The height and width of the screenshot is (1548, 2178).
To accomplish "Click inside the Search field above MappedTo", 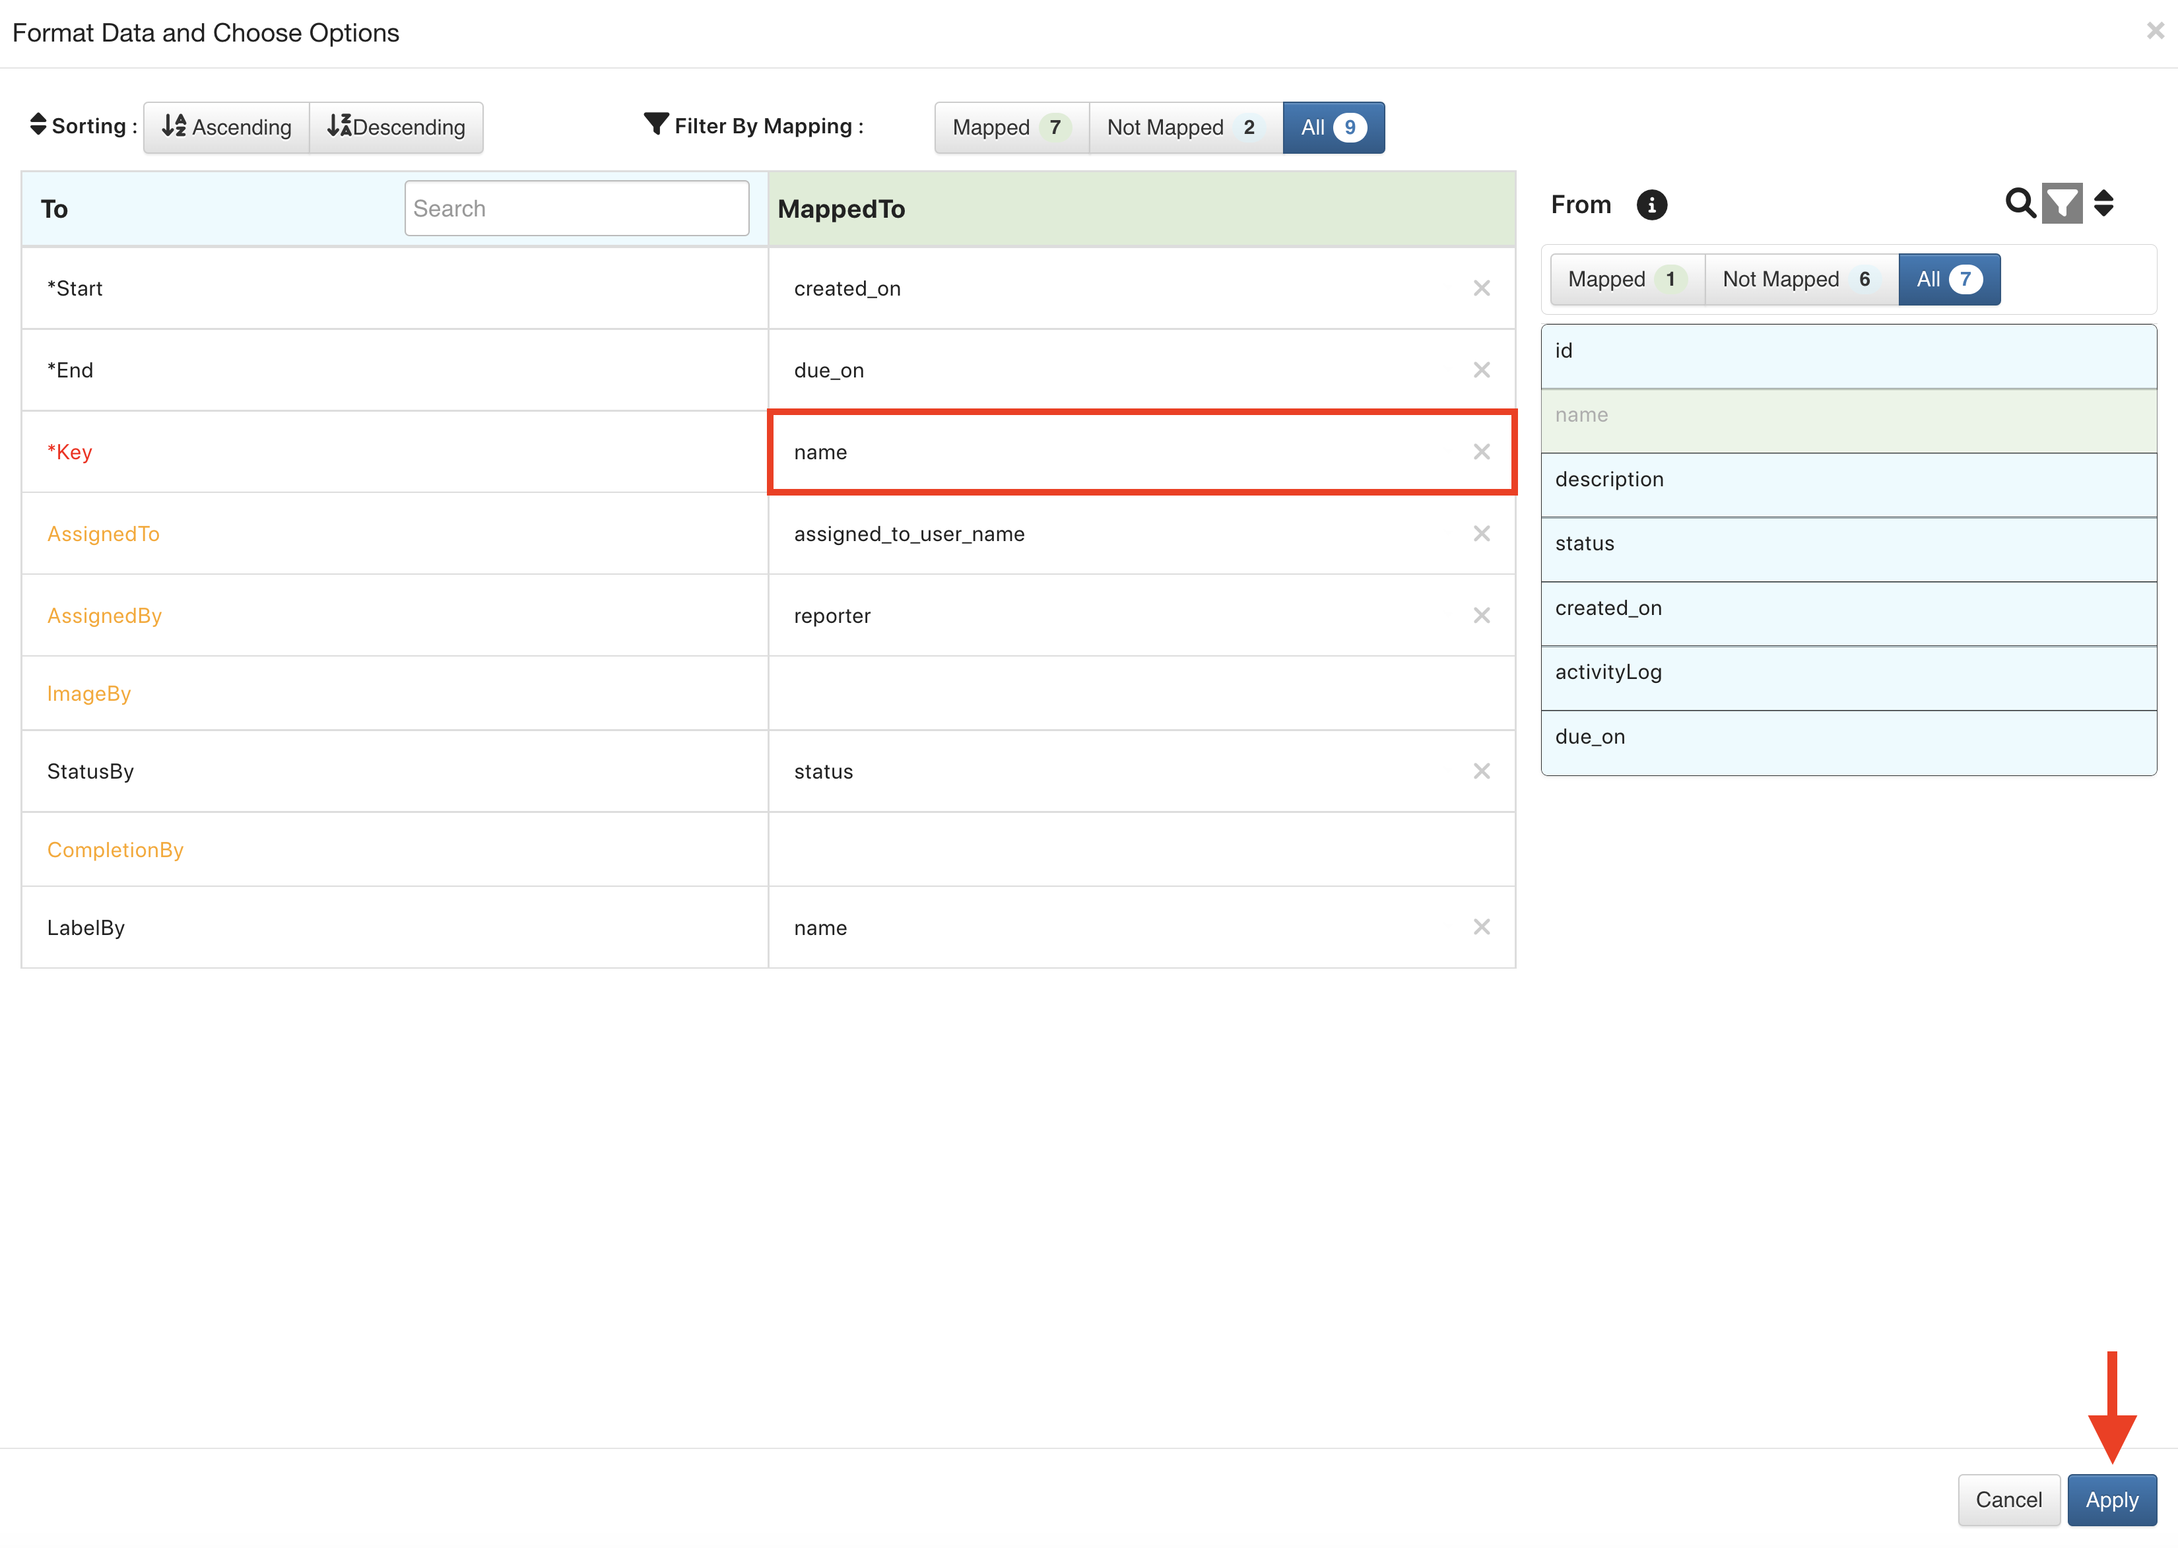I will (576, 208).
